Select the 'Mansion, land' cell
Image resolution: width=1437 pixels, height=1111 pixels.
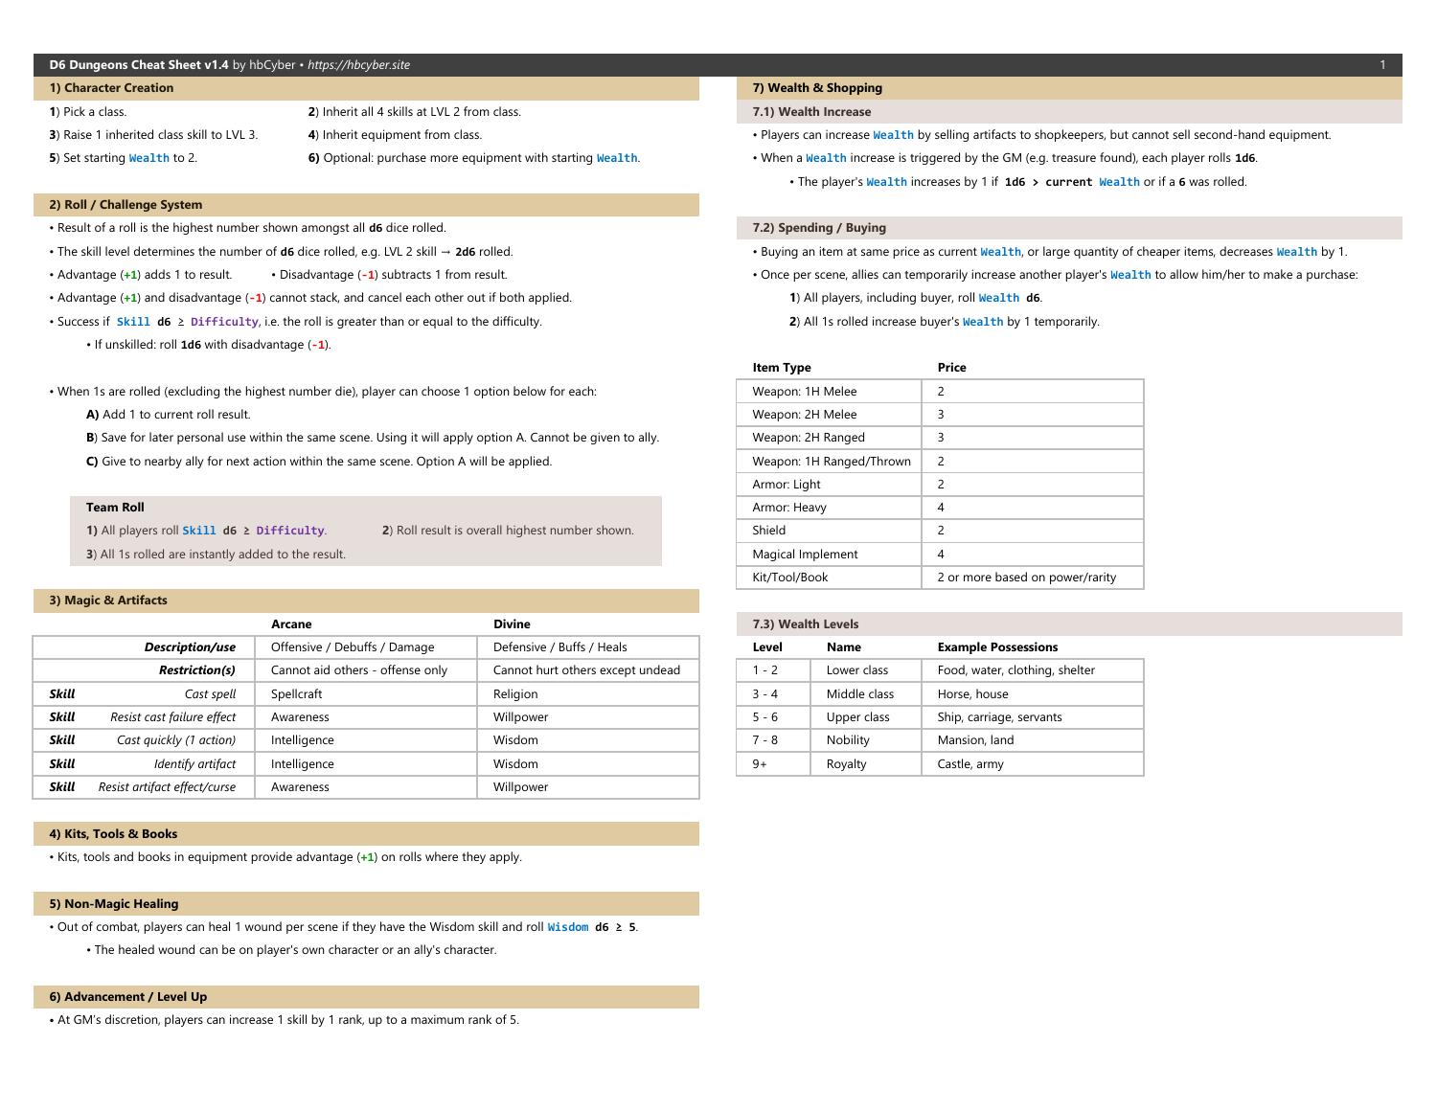1033,740
